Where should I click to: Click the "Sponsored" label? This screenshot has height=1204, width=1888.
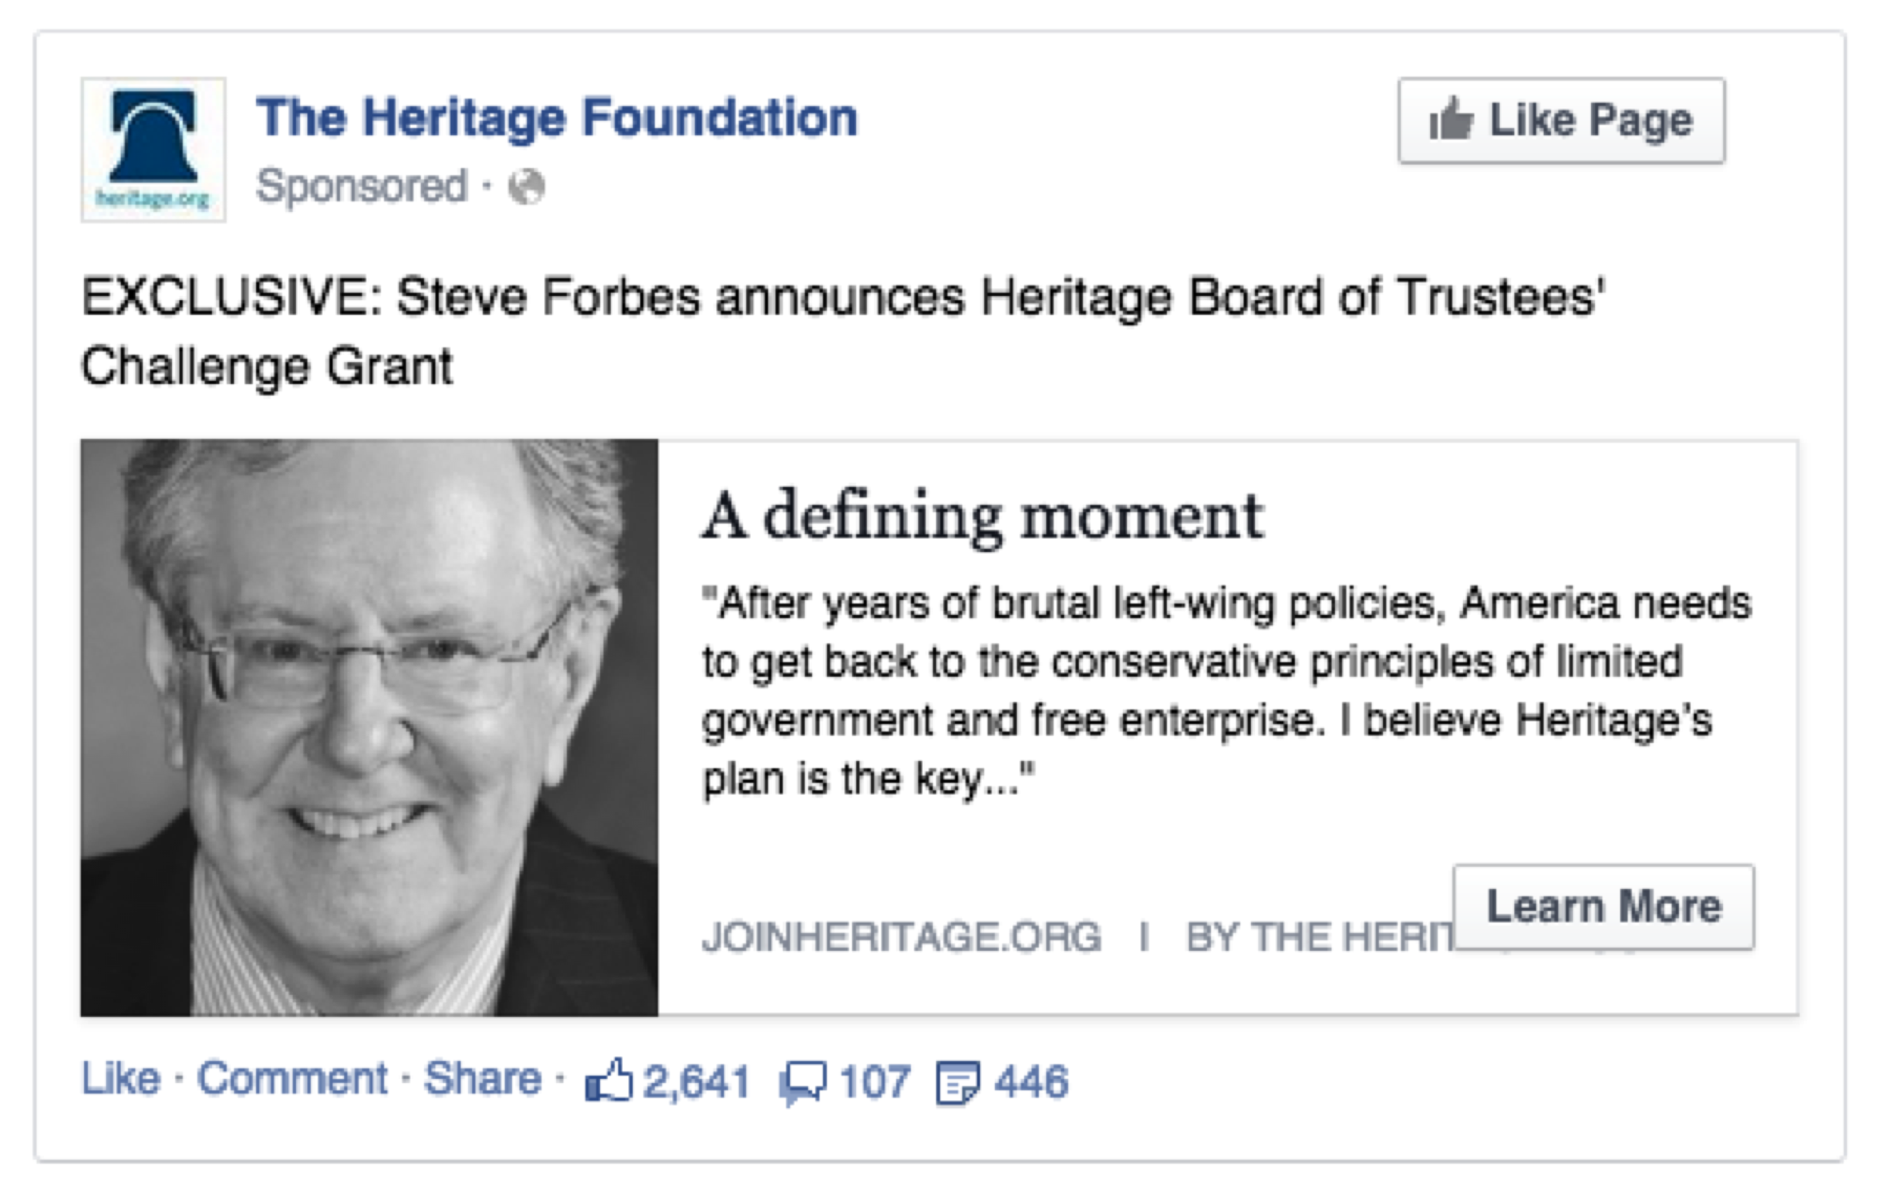[362, 187]
